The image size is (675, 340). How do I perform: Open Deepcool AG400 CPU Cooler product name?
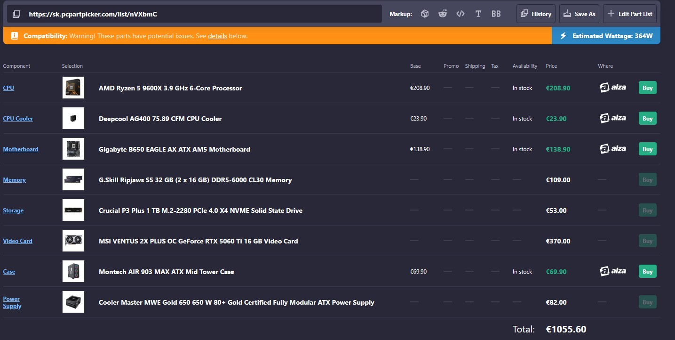pyautogui.click(x=160, y=119)
